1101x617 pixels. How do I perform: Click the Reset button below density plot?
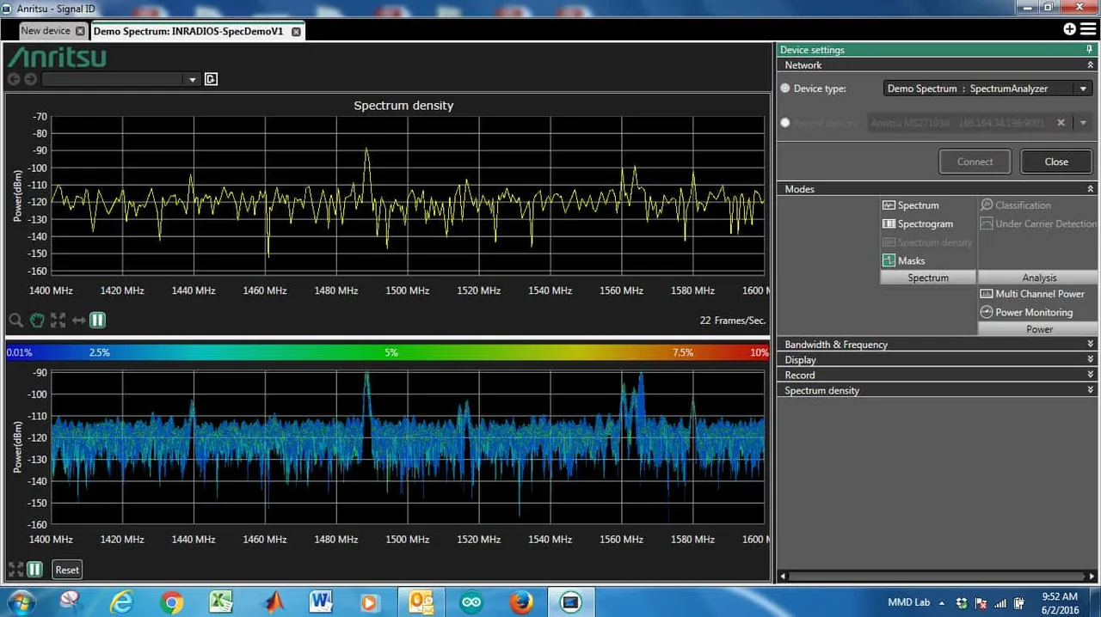pyautogui.click(x=67, y=570)
